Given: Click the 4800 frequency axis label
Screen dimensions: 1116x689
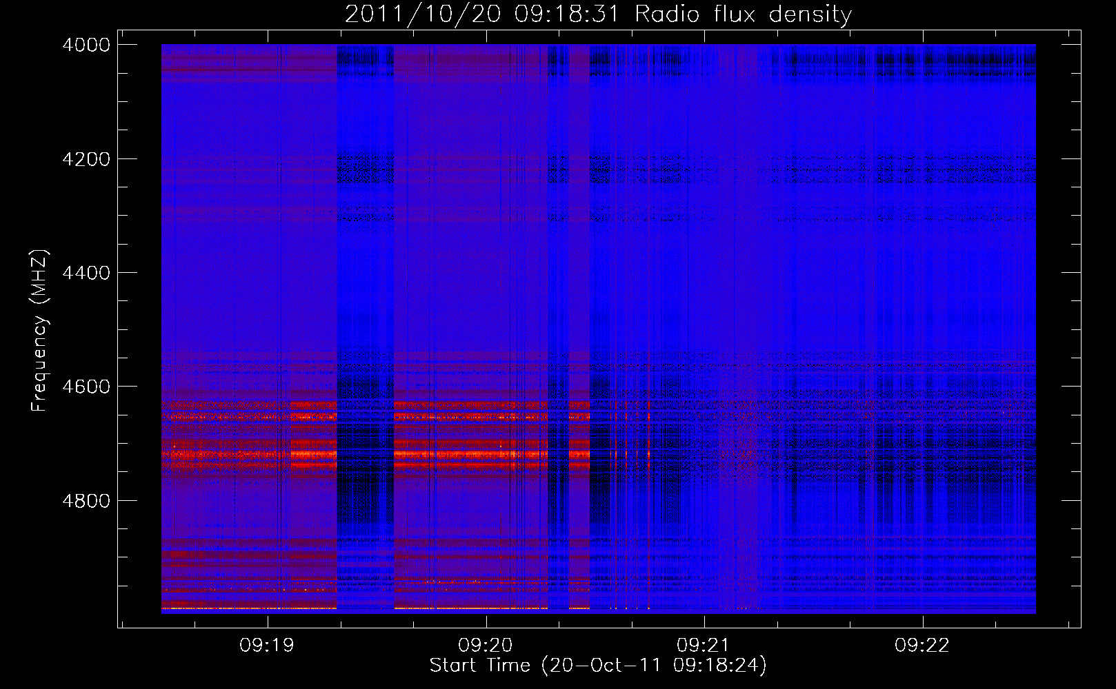Looking at the screenshot, I should pyautogui.click(x=86, y=501).
